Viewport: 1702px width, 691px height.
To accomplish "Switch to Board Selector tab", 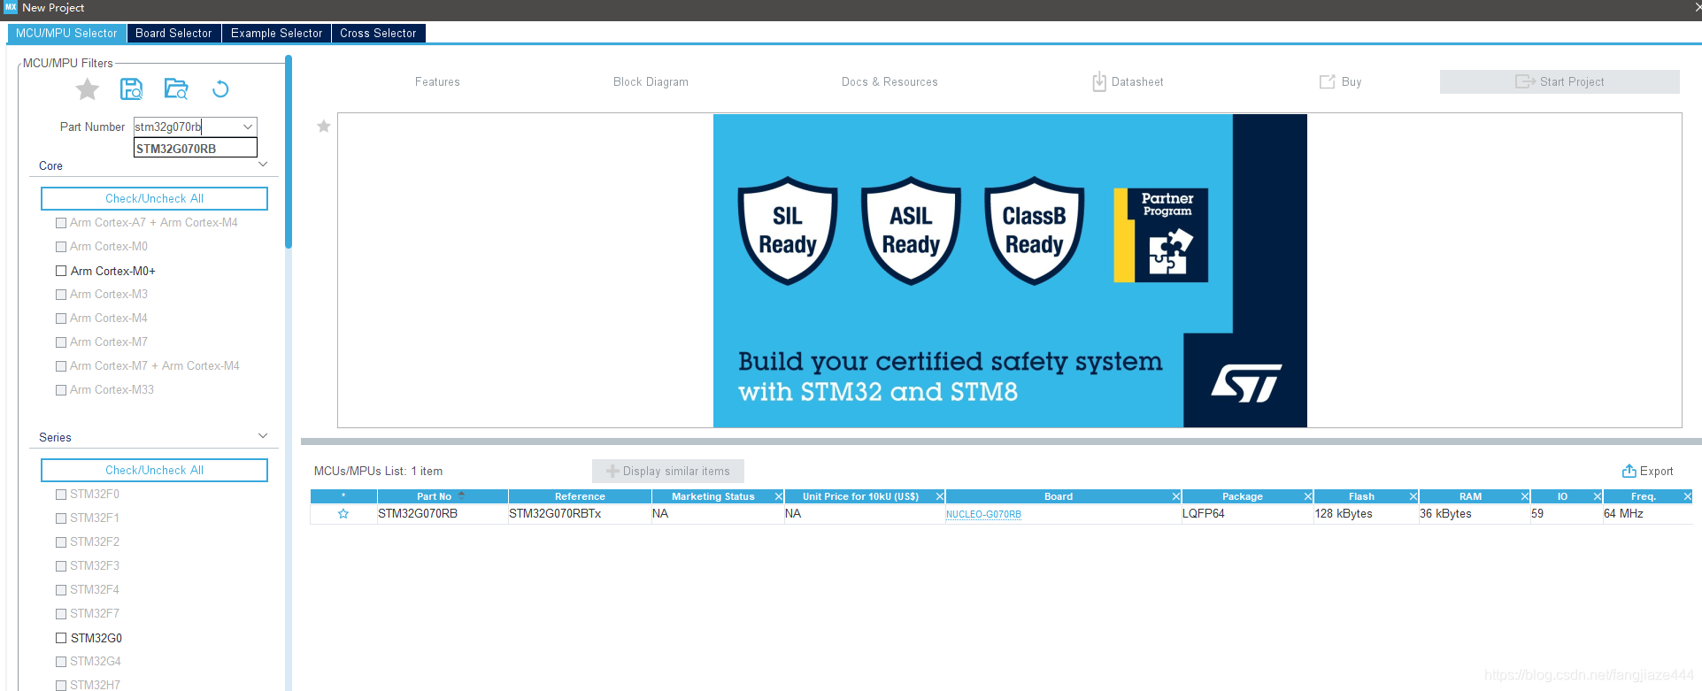I will (173, 33).
